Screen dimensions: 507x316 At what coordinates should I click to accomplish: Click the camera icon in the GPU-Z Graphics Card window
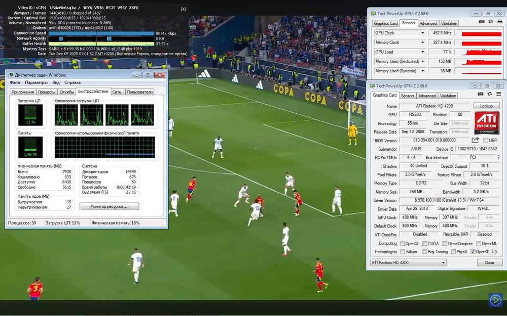pyautogui.click(x=481, y=94)
